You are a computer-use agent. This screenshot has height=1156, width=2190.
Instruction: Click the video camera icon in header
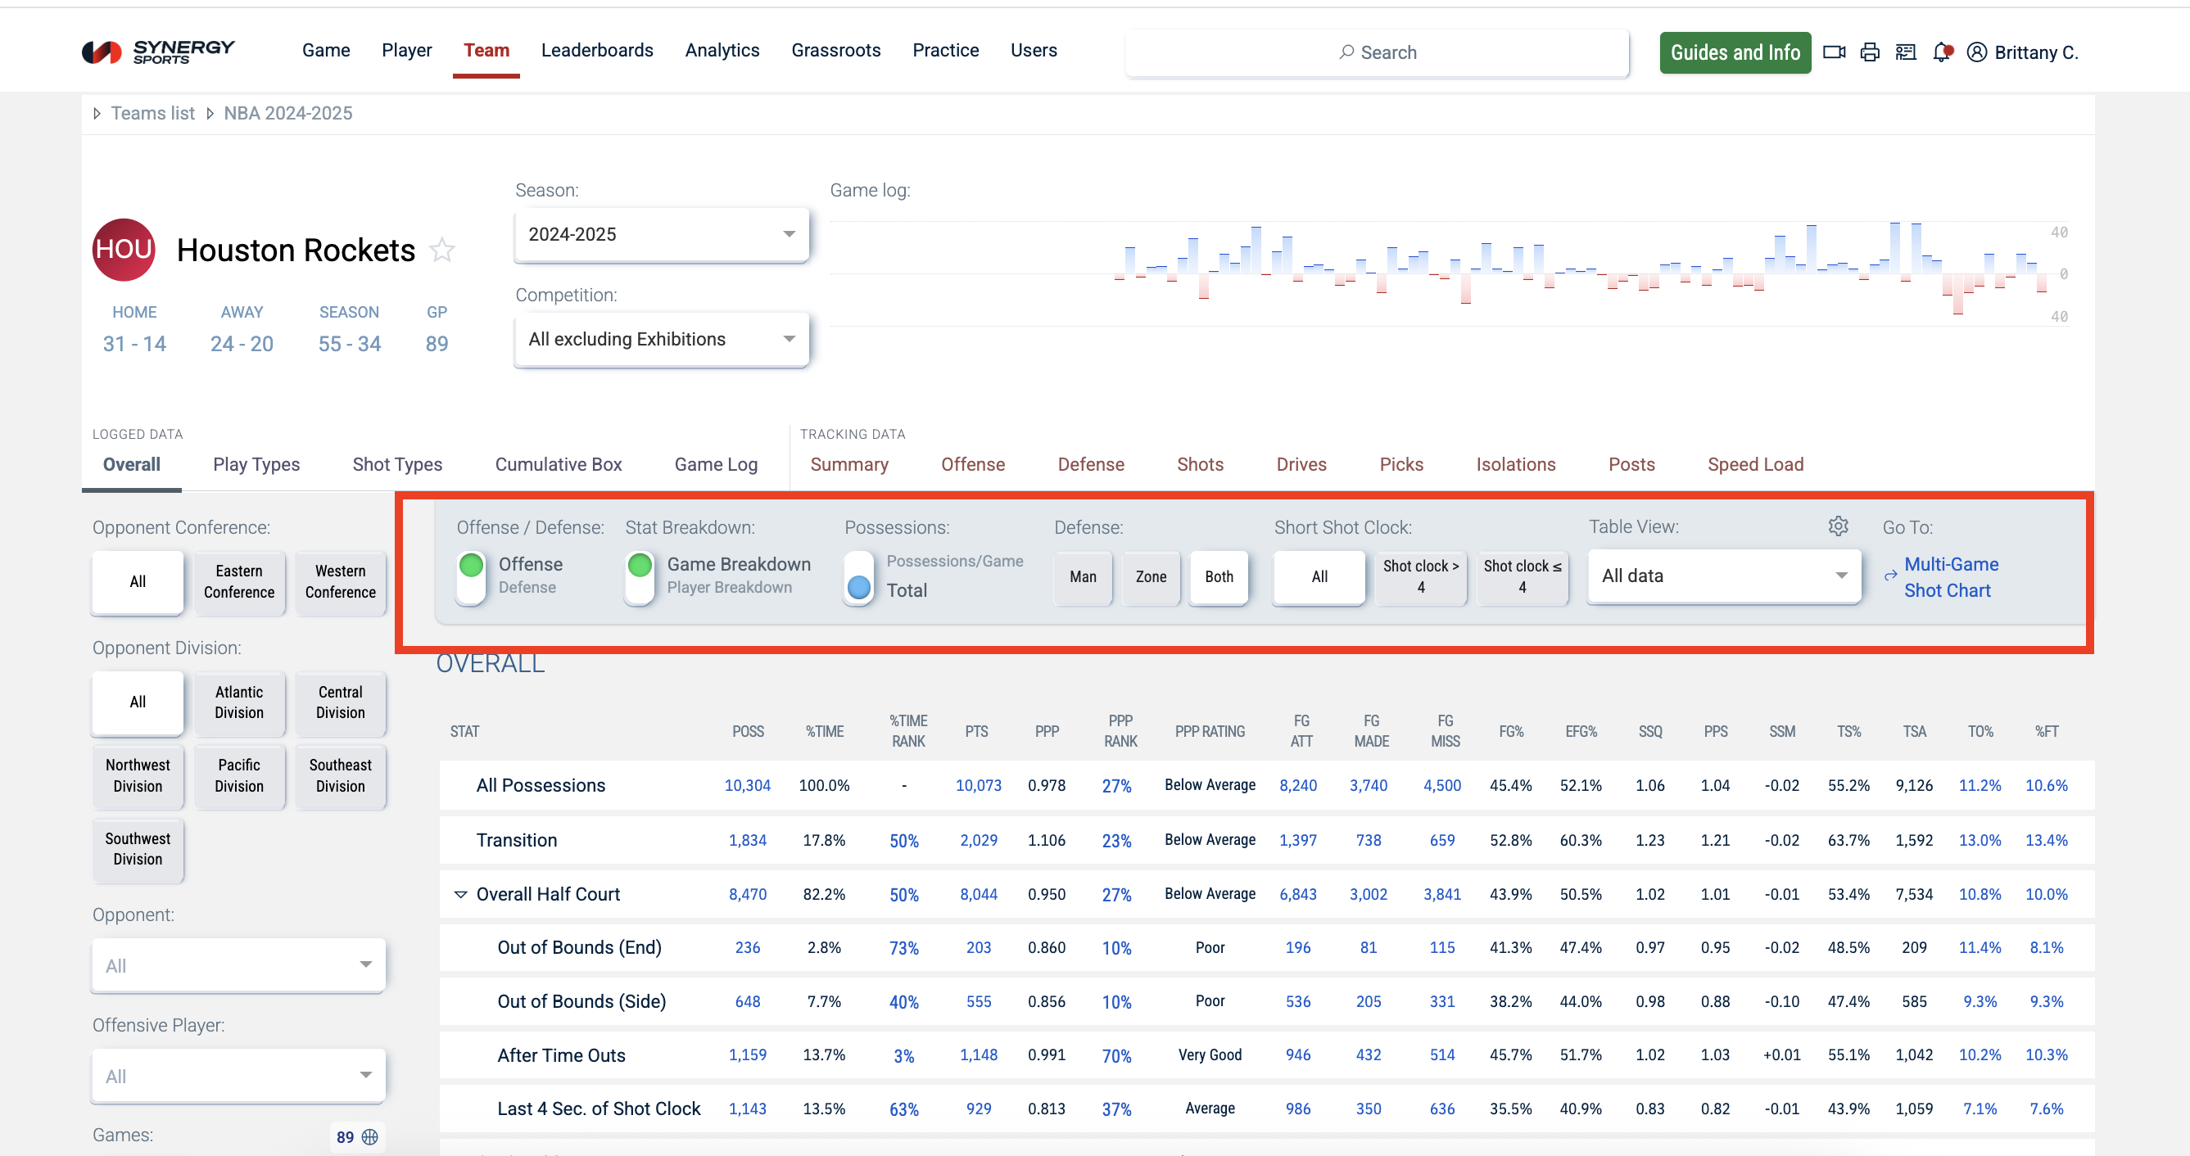[1834, 52]
